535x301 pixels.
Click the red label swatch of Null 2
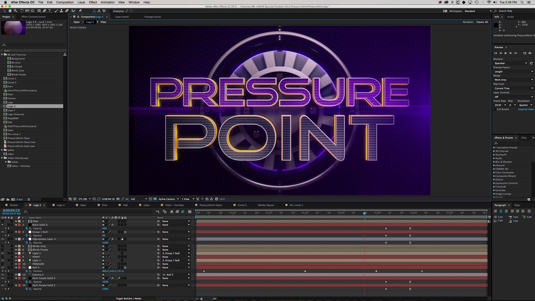[x=19, y=268]
